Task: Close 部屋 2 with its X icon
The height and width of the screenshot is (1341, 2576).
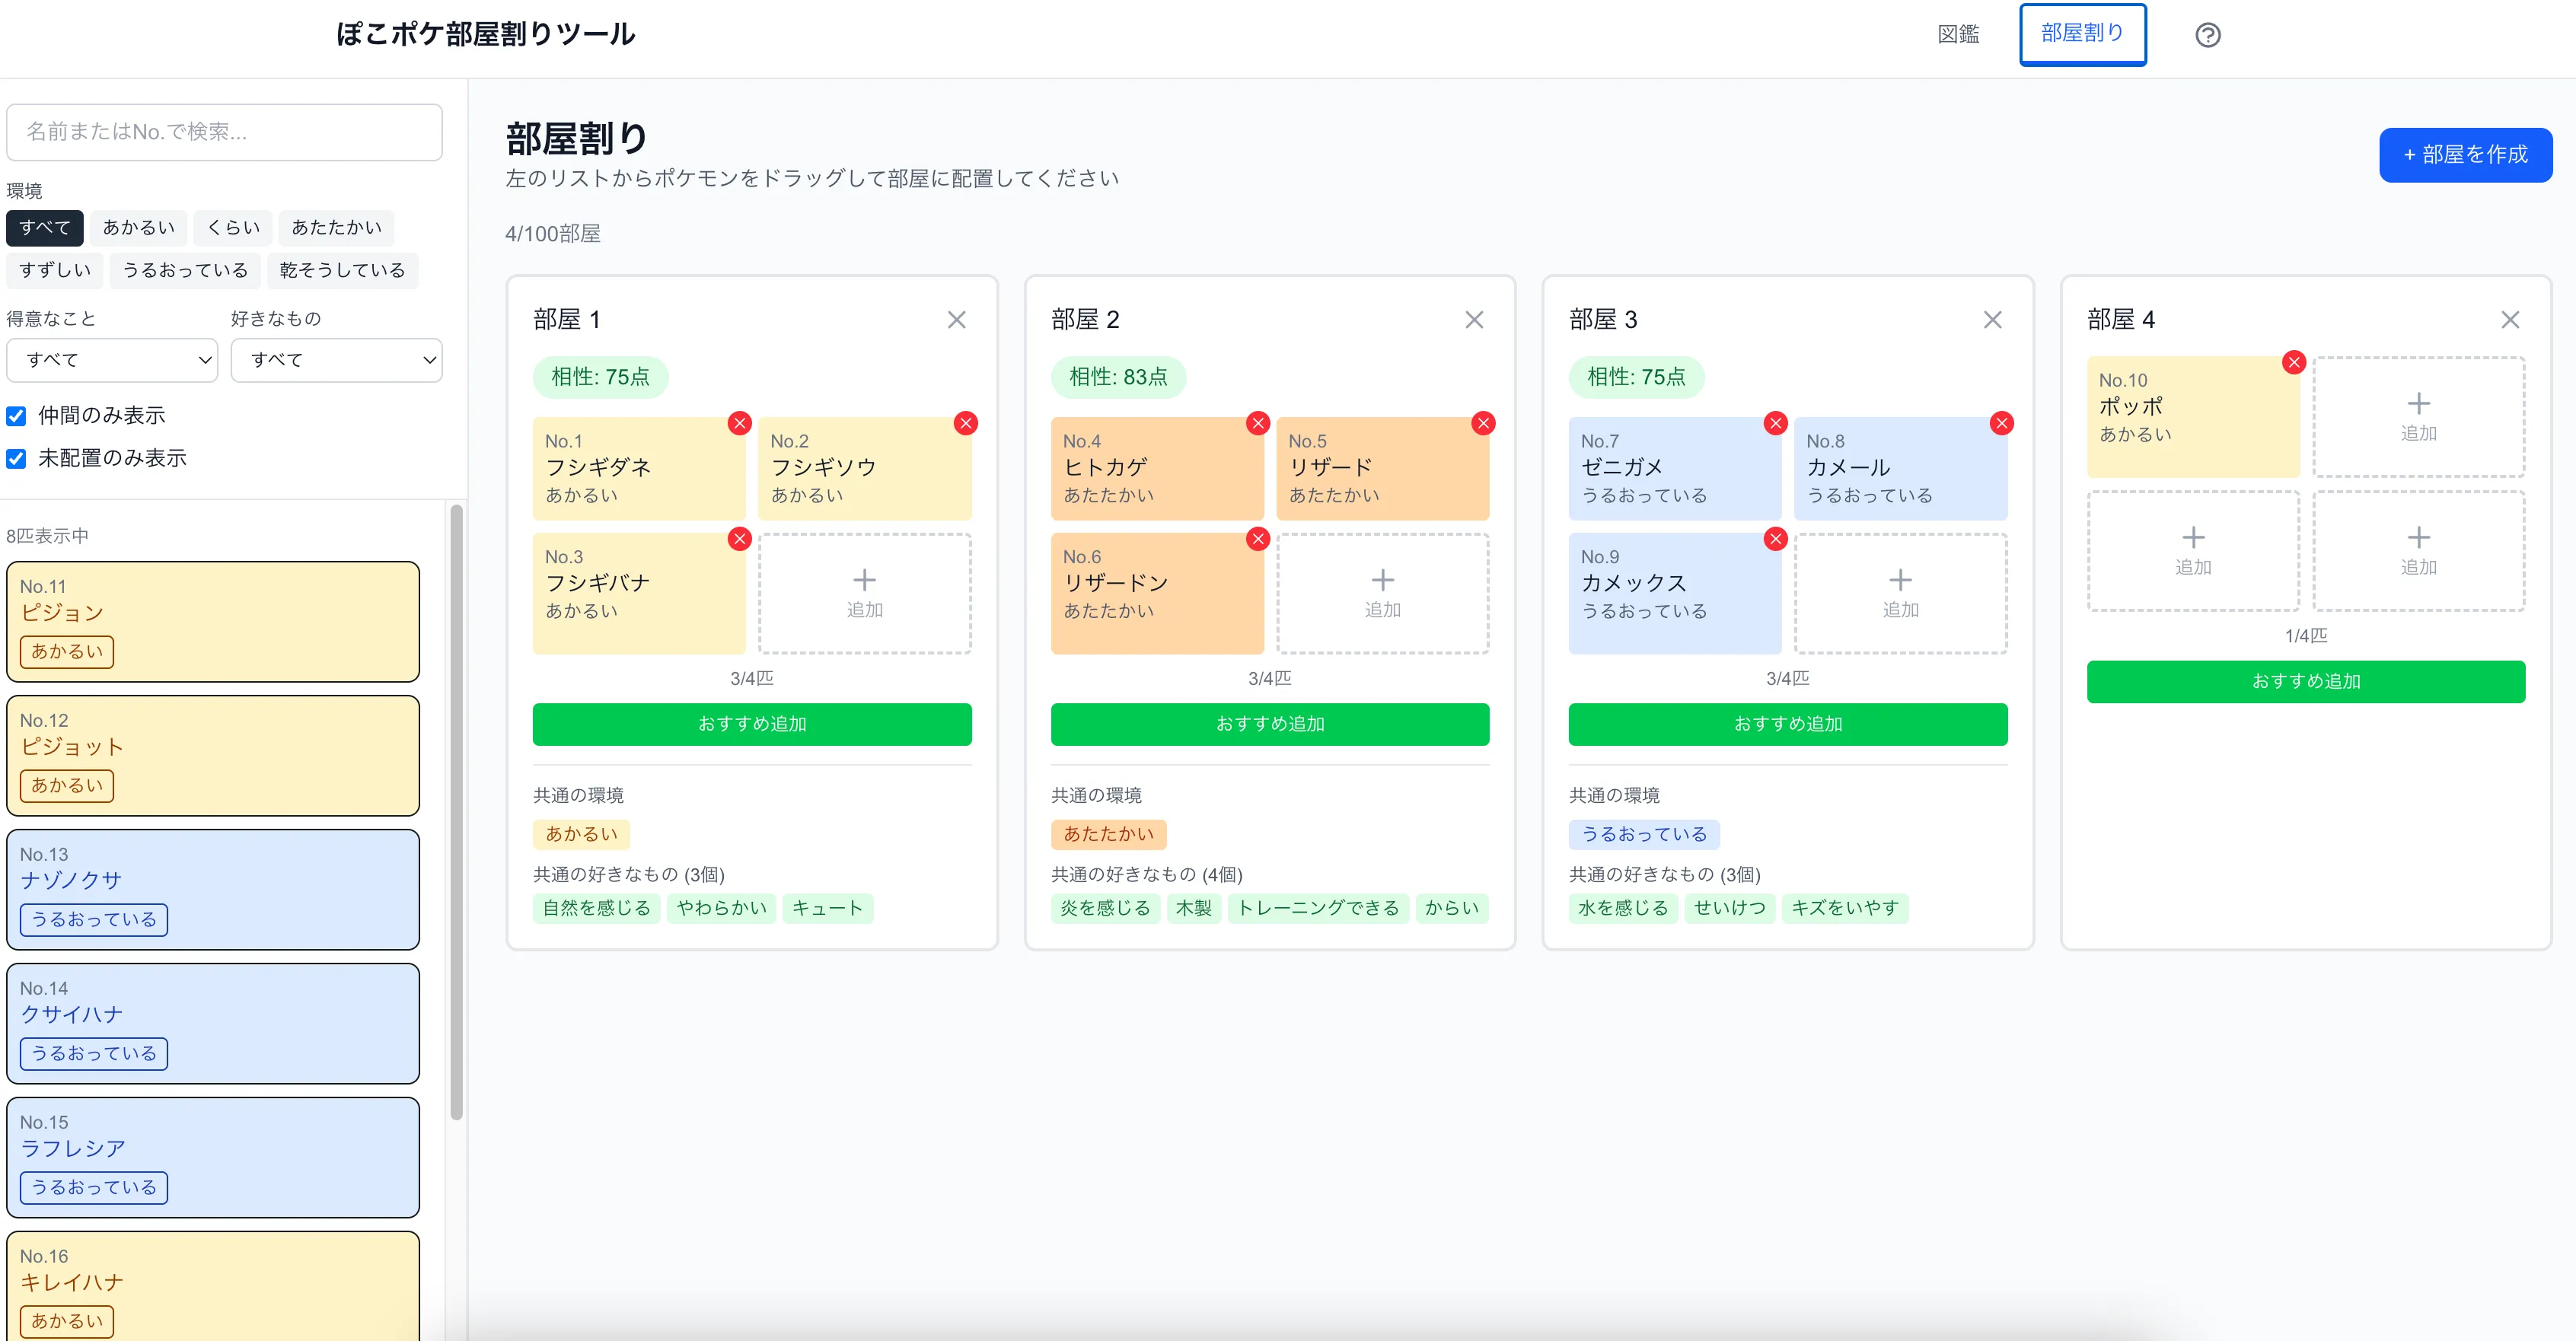Action: click(x=1474, y=320)
